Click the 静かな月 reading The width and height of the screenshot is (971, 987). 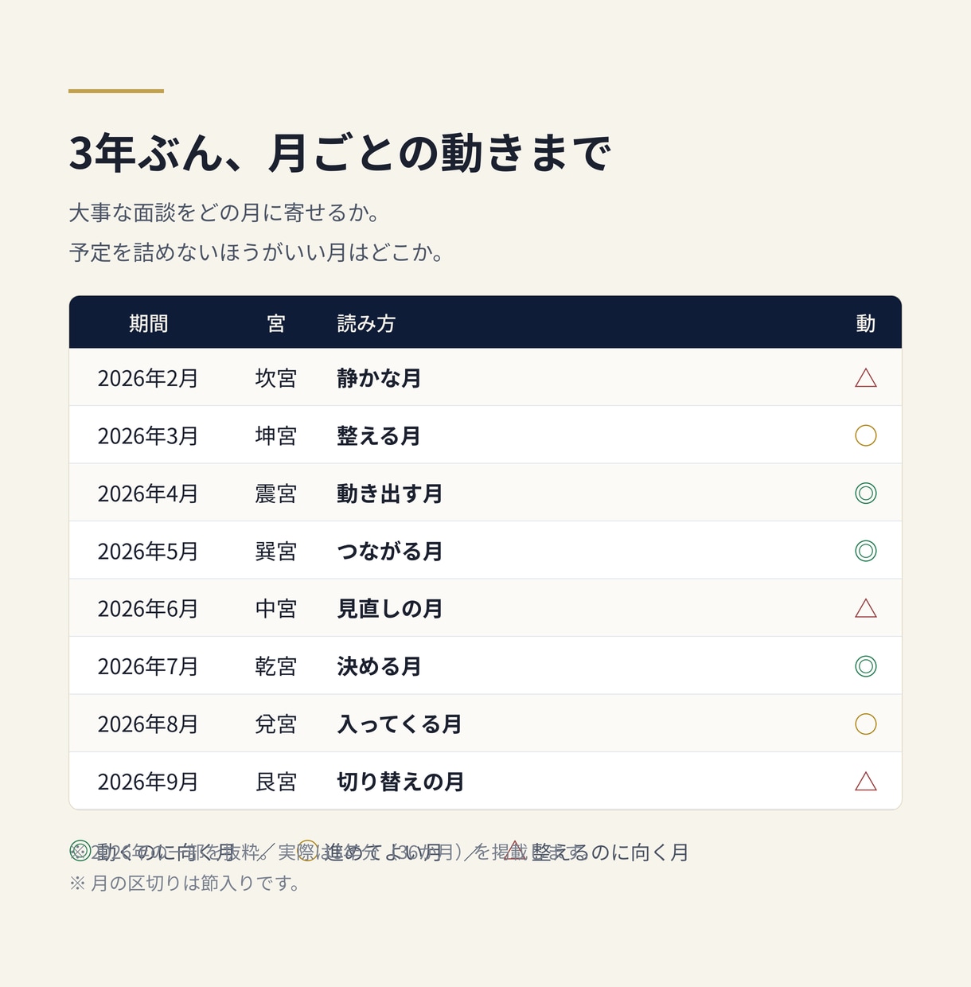379,378
